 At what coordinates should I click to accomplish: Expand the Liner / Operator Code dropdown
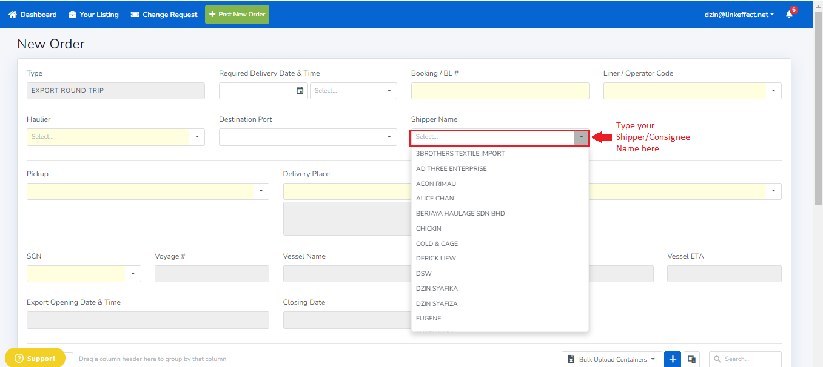[x=773, y=91]
